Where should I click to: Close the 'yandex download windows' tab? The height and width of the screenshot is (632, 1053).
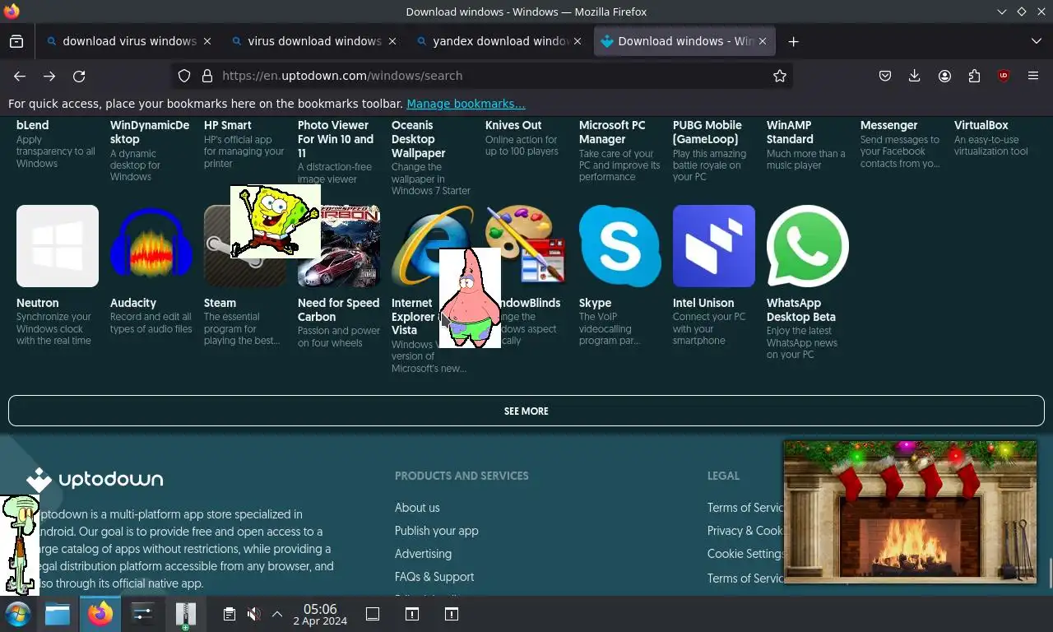(x=578, y=41)
